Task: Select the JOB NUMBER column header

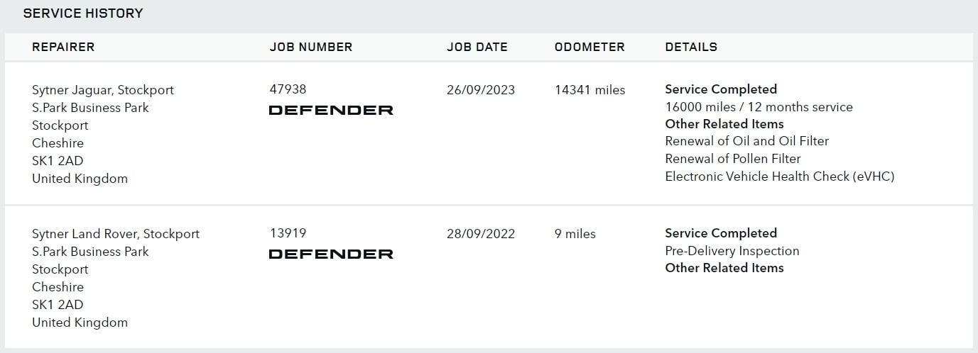Action: 311,47
